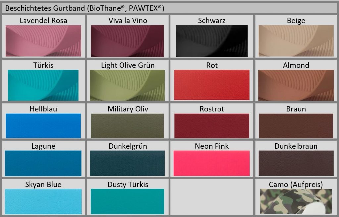The width and height of the screenshot is (339, 217).
Task: Click the Hellblau color swatch
Action: tap(43, 126)
